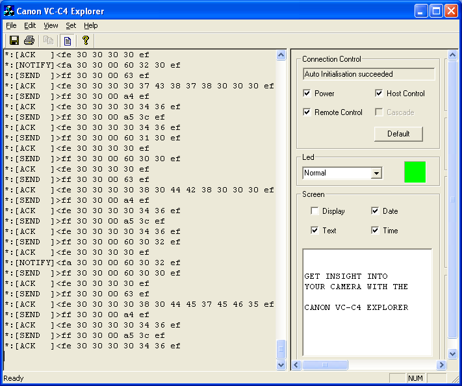Screen dimensions: 462x386
Task: Click the Ready status bar text
Action: pyautogui.click(x=13, y=378)
